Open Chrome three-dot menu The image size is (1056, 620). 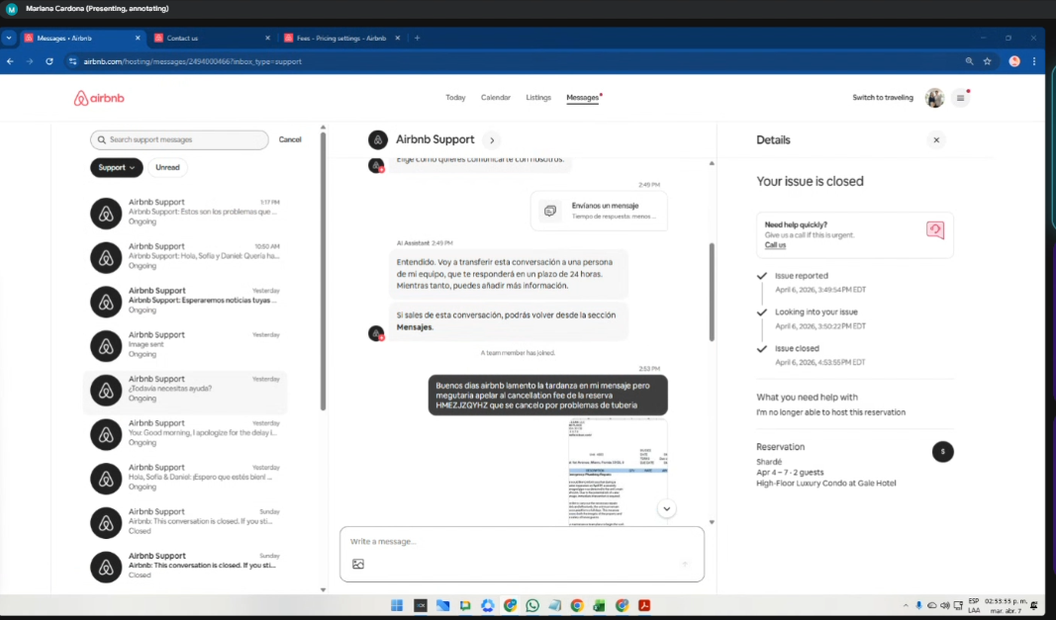pos(1034,61)
